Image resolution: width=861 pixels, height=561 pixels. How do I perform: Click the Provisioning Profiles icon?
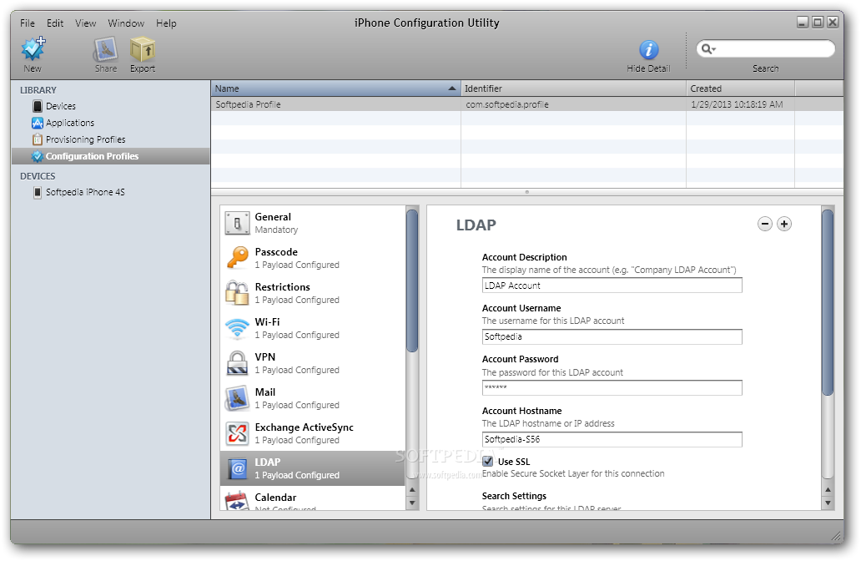click(x=38, y=139)
